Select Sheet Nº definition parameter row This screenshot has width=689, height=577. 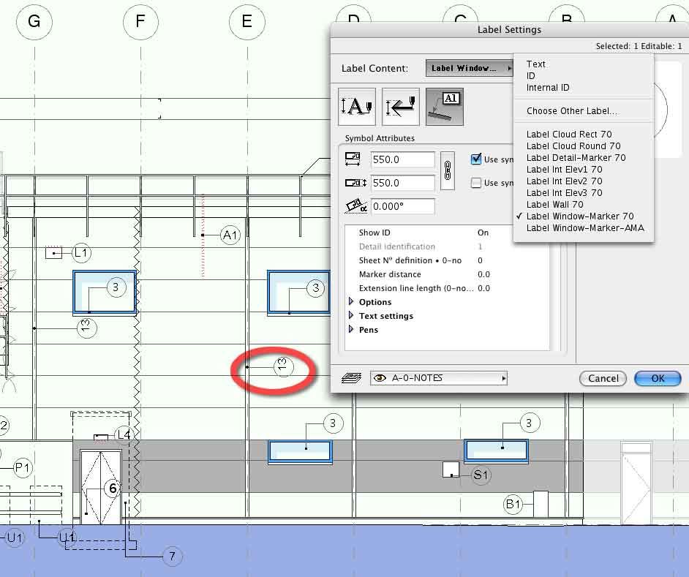448,260
